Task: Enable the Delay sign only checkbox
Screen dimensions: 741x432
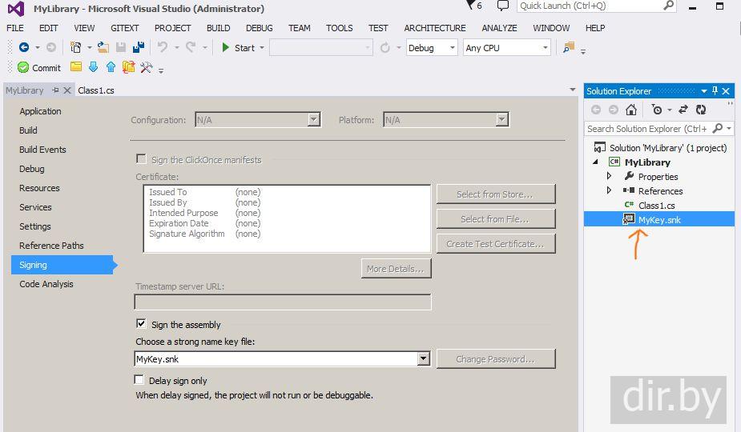Action: click(139, 379)
